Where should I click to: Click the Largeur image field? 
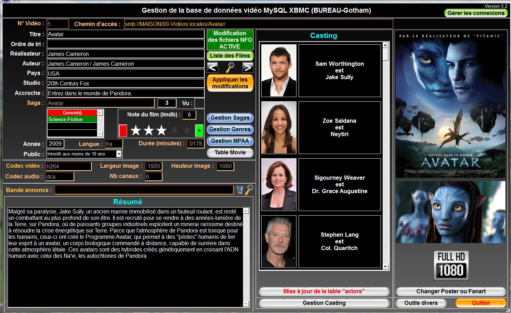tap(154, 166)
